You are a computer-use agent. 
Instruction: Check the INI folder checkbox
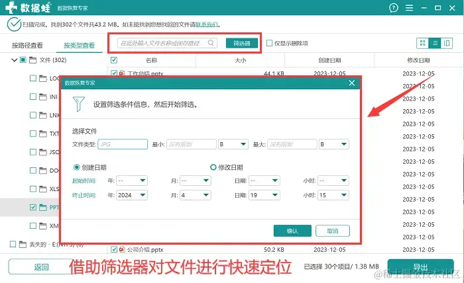tap(33, 97)
